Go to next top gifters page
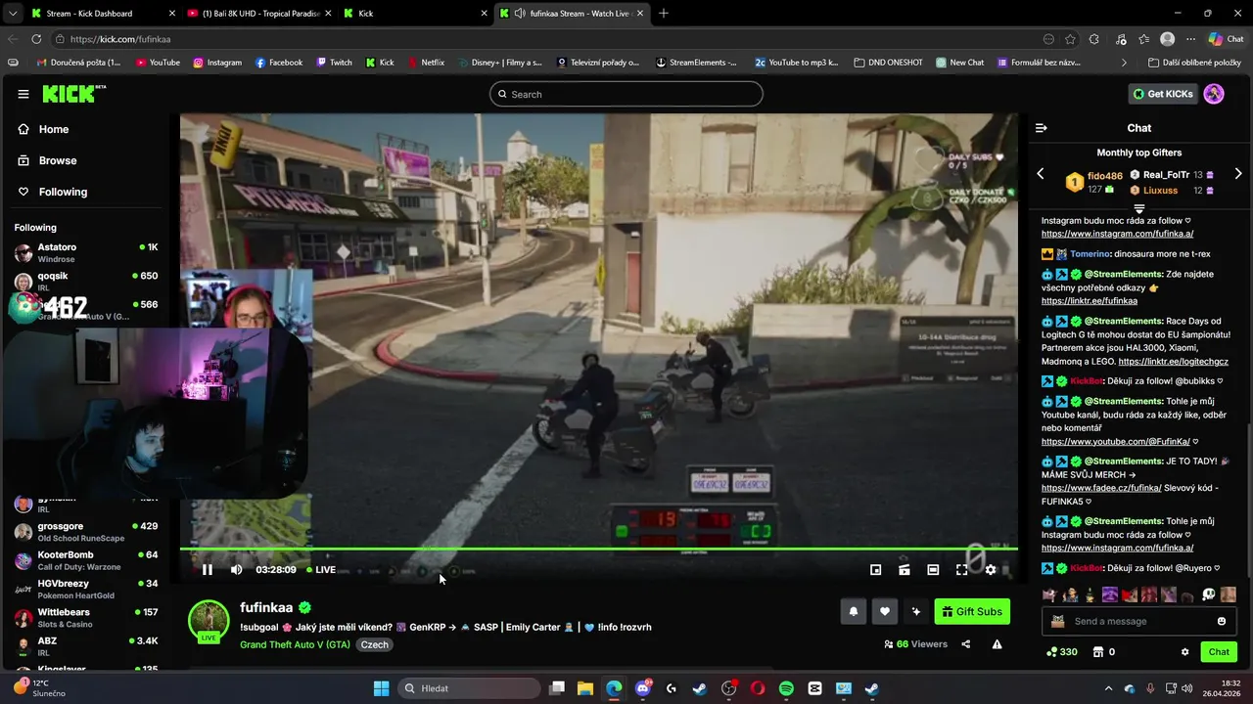 1238,174
